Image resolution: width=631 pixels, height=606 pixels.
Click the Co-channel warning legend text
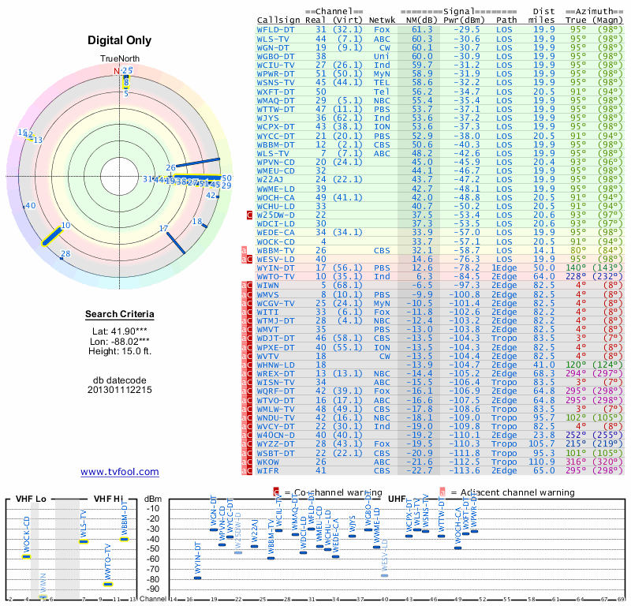[338, 492]
